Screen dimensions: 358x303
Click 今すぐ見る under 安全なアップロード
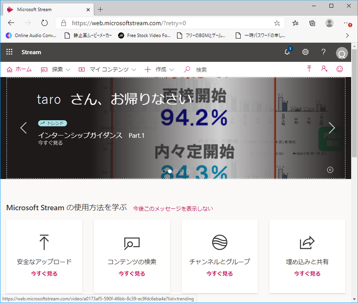[x=44, y=273]
